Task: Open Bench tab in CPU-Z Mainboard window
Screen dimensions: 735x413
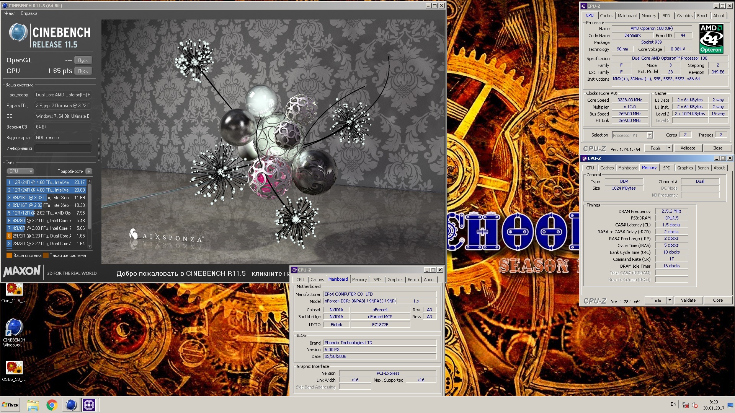Action: pos(413,280)
